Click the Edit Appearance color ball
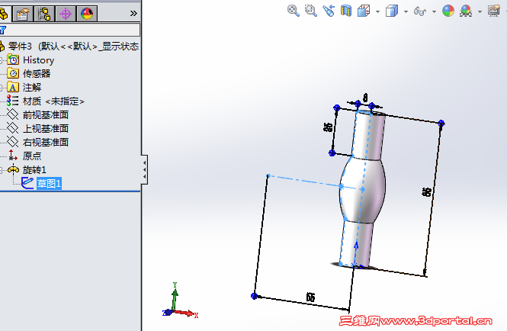Image resolution: width=507 pixels, height=331 pixels. (448, 11)
